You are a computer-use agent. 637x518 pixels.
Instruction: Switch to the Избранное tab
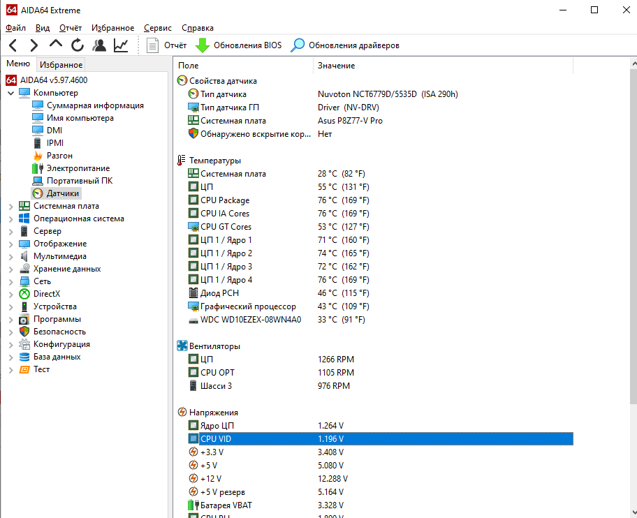61,64
